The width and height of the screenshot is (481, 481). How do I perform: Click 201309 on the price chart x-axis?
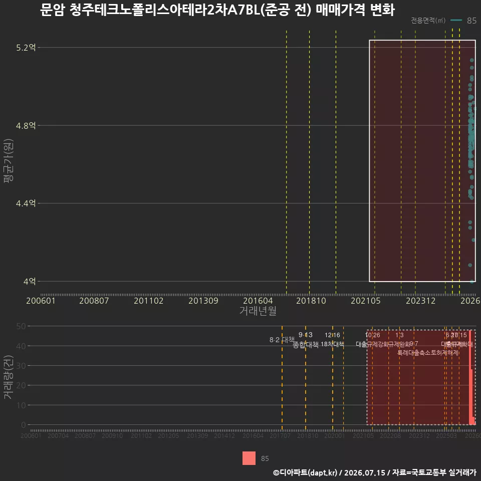pyautogui.click(x=203, y=301)
